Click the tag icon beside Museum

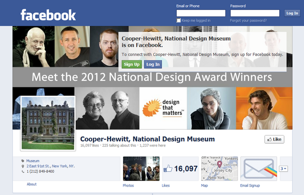[23, 161]
